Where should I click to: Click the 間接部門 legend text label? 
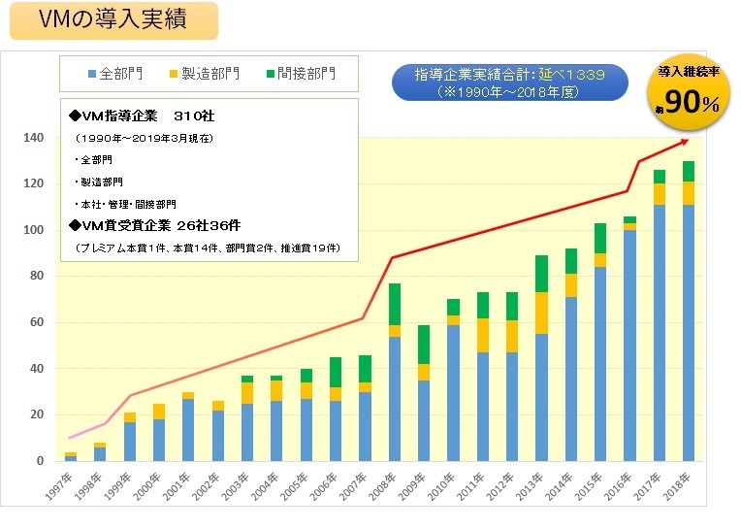pos(306,74)
